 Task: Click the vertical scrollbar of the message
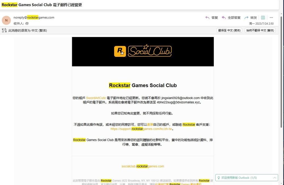click(x=281, y=72)
